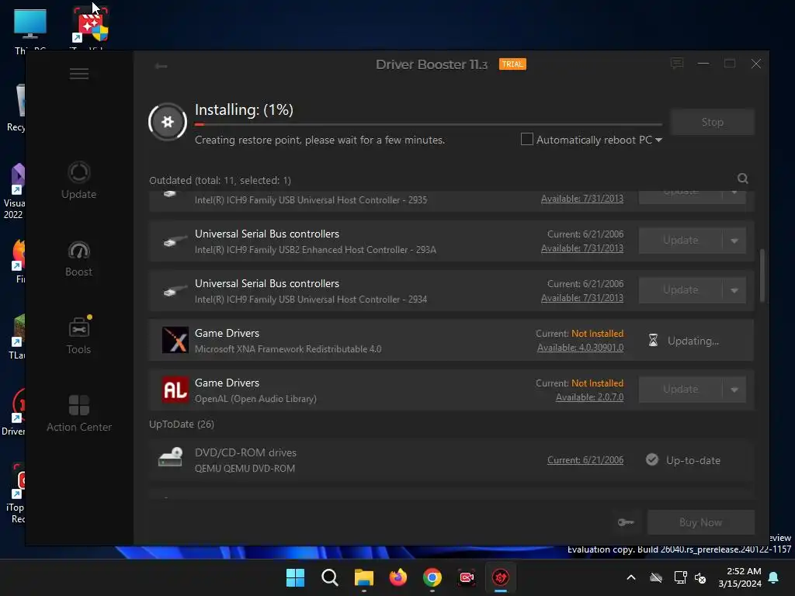The height and width of the screenshot is (596, 795).
Task: Open Windows Search on taskbar
Action: (x=329, y=577)
